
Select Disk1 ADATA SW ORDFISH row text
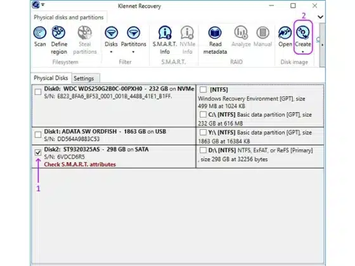105,132
